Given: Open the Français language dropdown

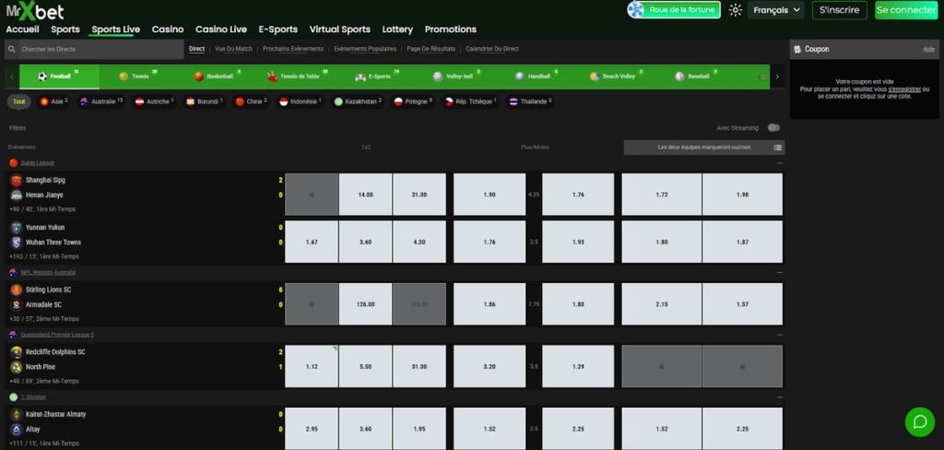Looking at the screenshot, I should click(774, 10).
